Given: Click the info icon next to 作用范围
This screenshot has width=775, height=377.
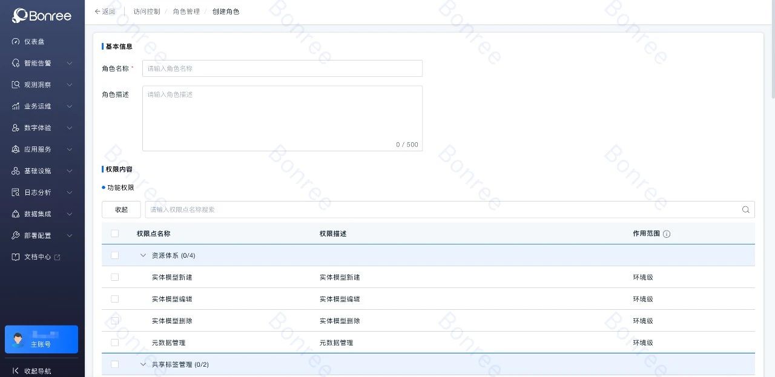Looking at the screenshot, I should (x=667, y=234).
